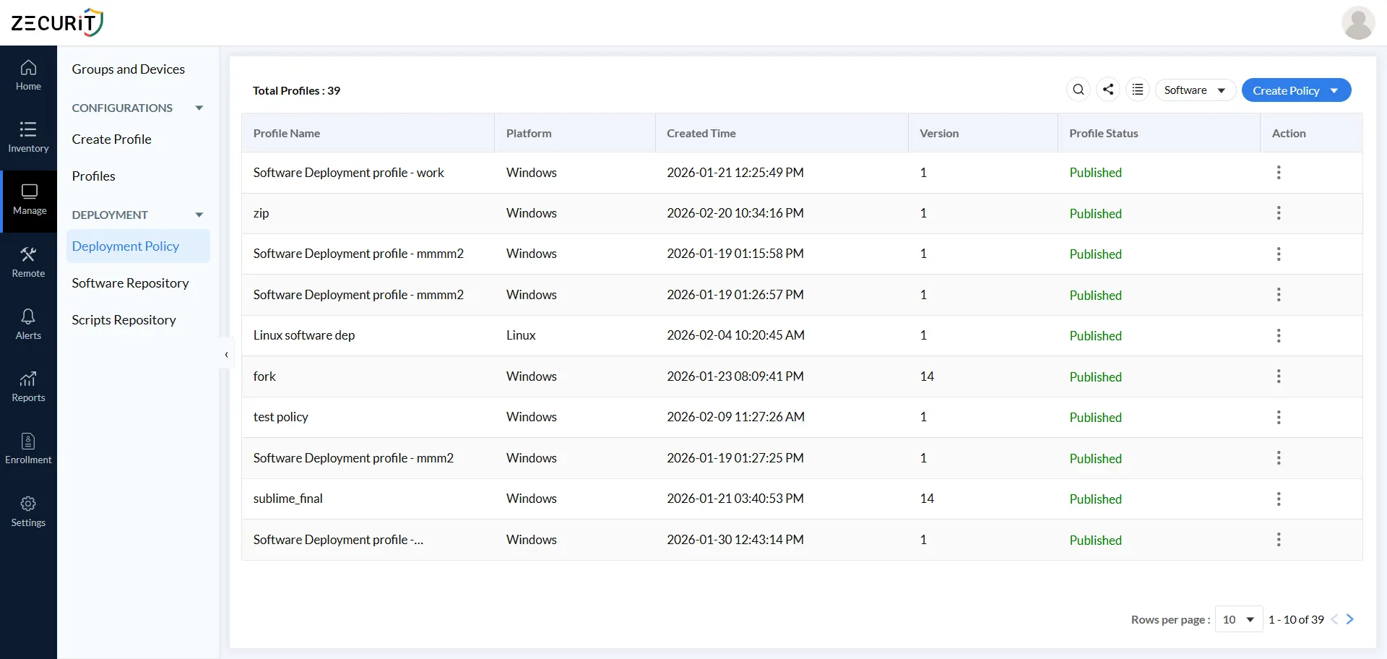This screenshot has width=1387, height=659.
Task: Open search in the policy list
Action: 1079,90
